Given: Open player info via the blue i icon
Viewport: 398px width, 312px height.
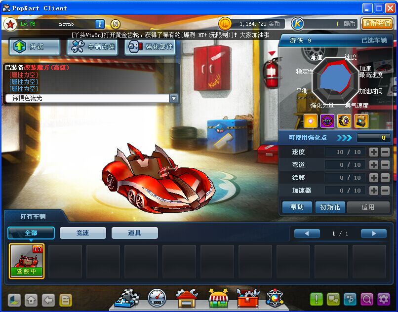Looking at the screenshot, I should tap(100, 24).
